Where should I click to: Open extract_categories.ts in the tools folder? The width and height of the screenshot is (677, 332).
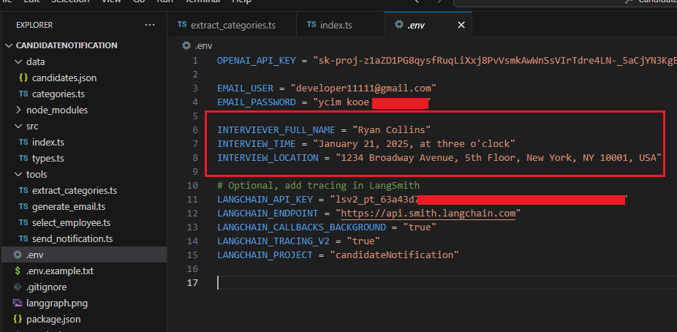[75, 190]
